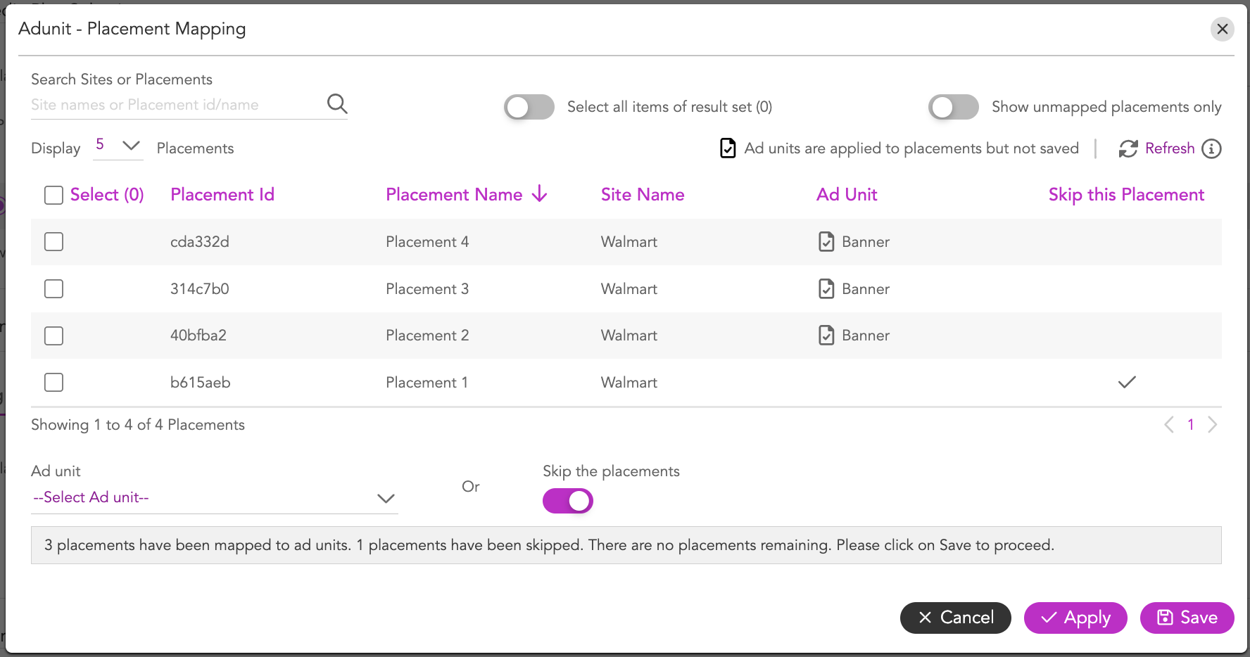Image resolution: width=1250 pixels, height=657 pixels.
Task: Go to next page of placements
Action: click(x=1213, y=424)
